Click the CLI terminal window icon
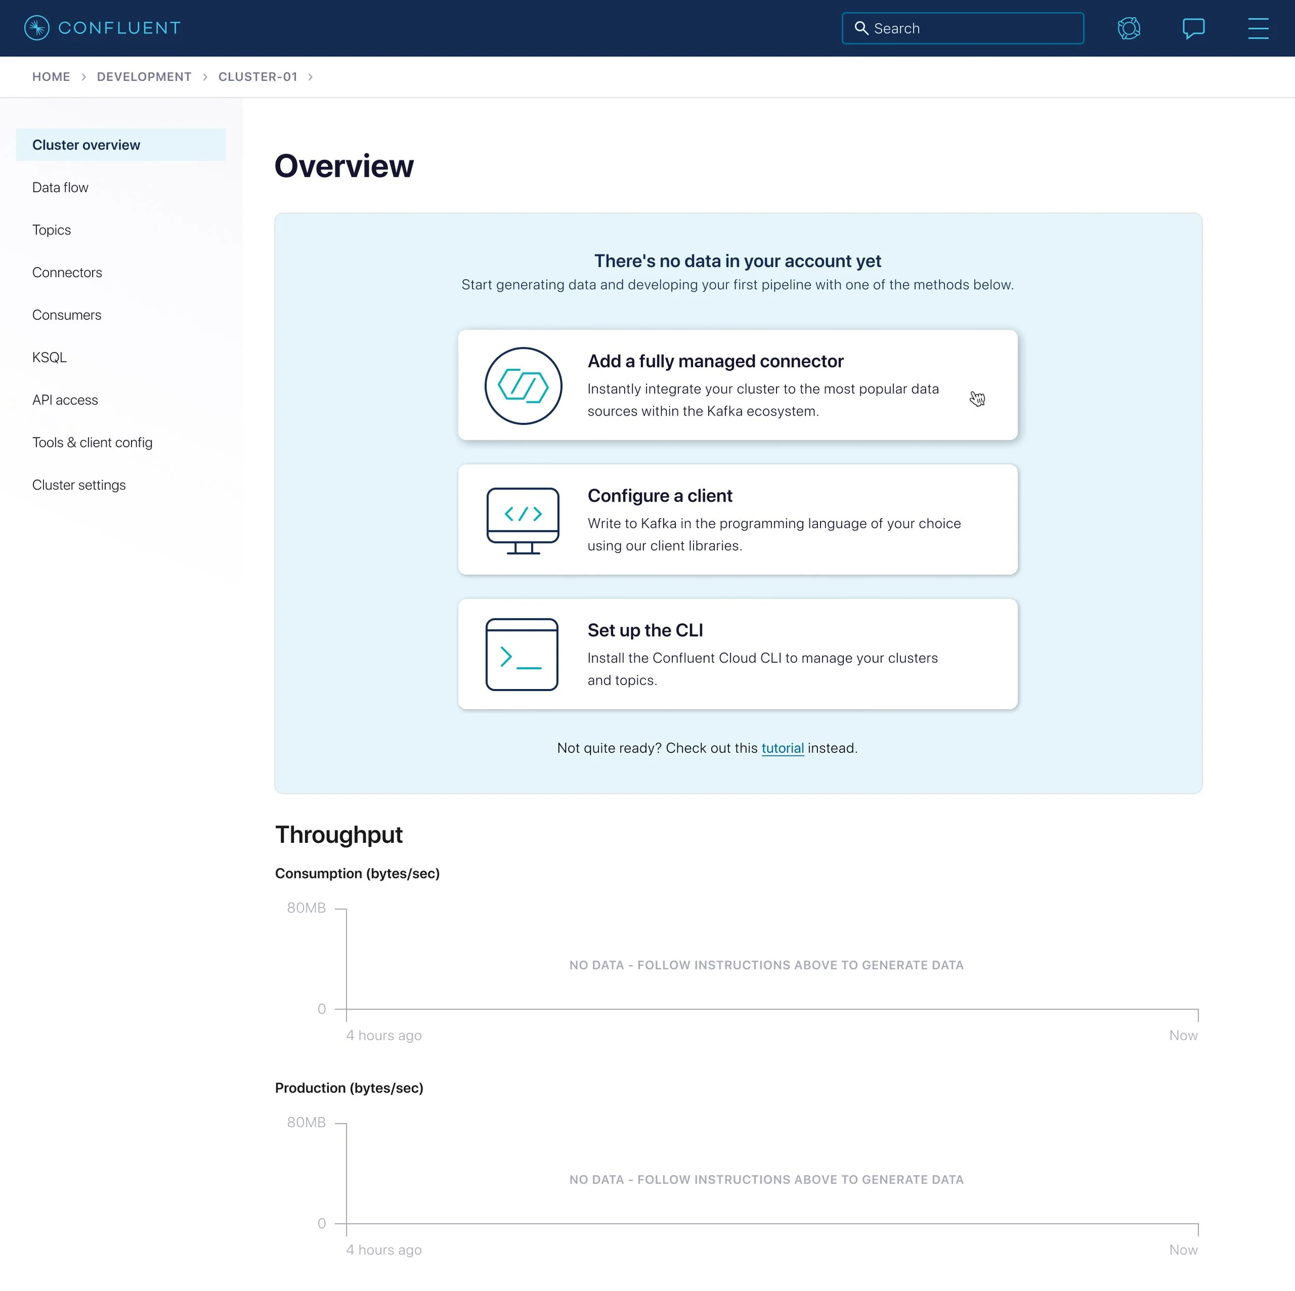The image size is (1295, 1291). coord(522,654)
